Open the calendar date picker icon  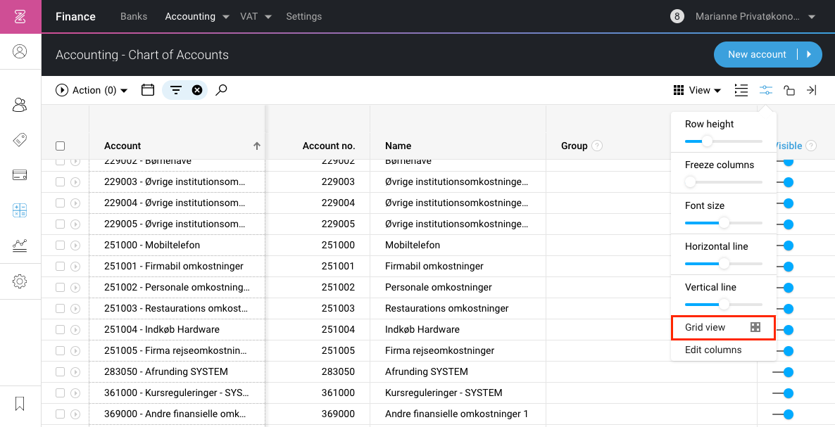pos(148,91)
